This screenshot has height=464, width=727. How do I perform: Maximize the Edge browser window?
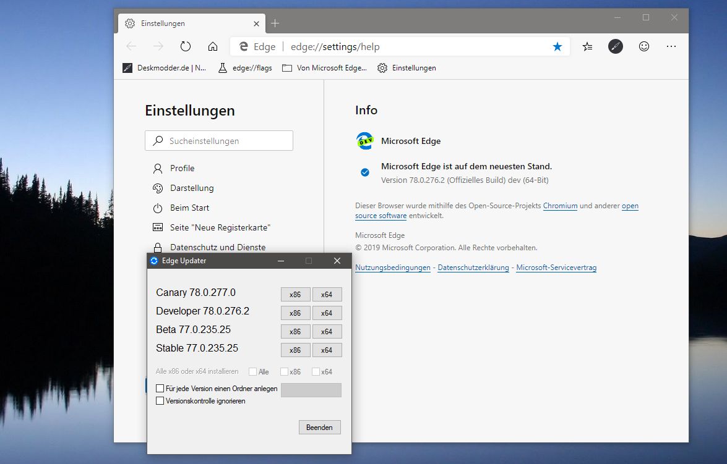(646, 17)
